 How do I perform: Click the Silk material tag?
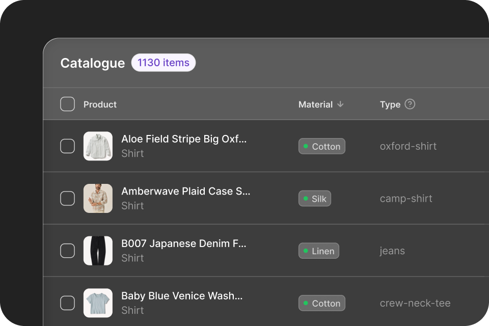pyautogui.click(x=315, y=199)
